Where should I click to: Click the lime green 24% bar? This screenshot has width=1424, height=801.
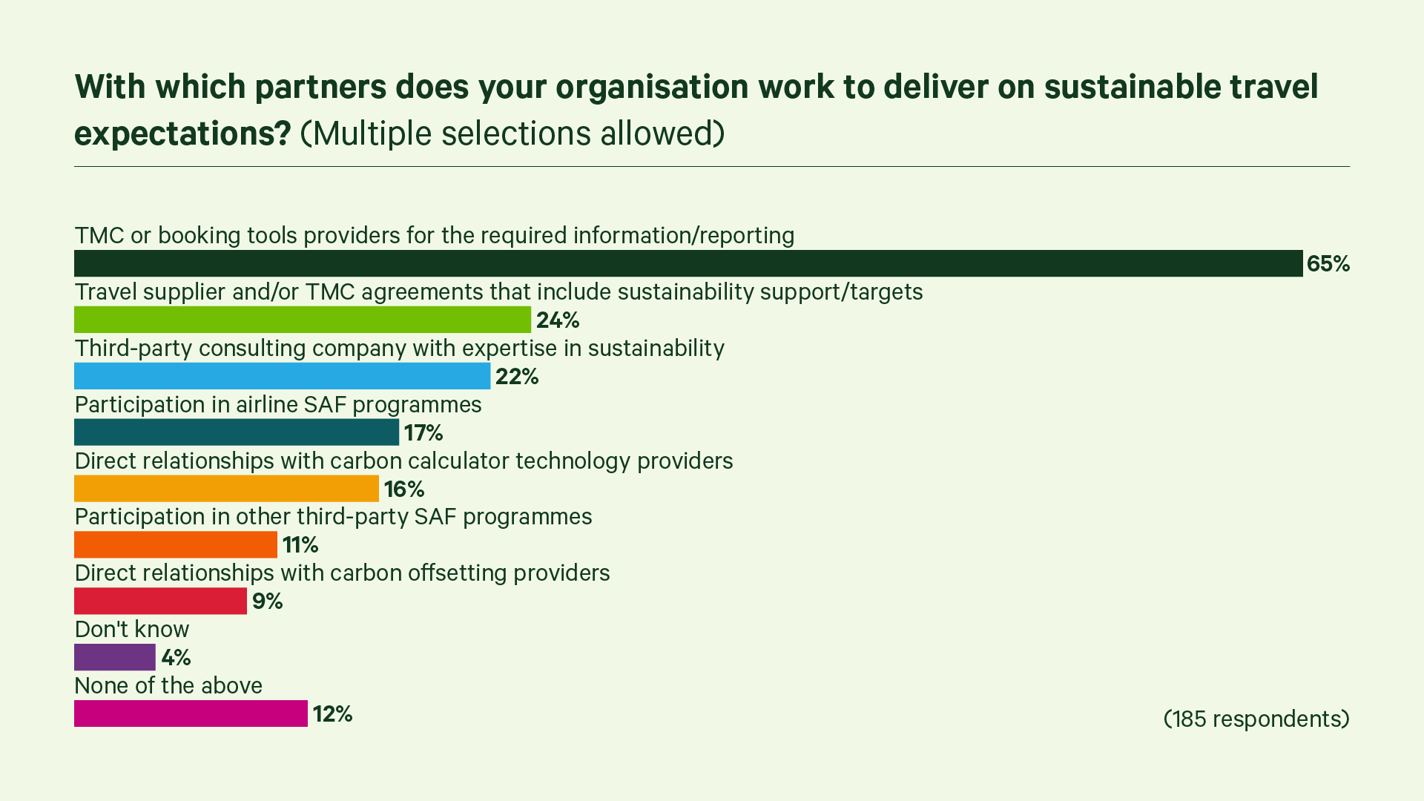(303, 320)
